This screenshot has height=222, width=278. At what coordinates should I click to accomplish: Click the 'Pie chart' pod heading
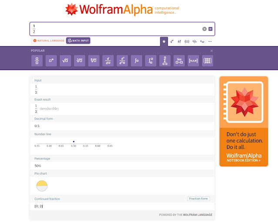[x=40, y=174]
